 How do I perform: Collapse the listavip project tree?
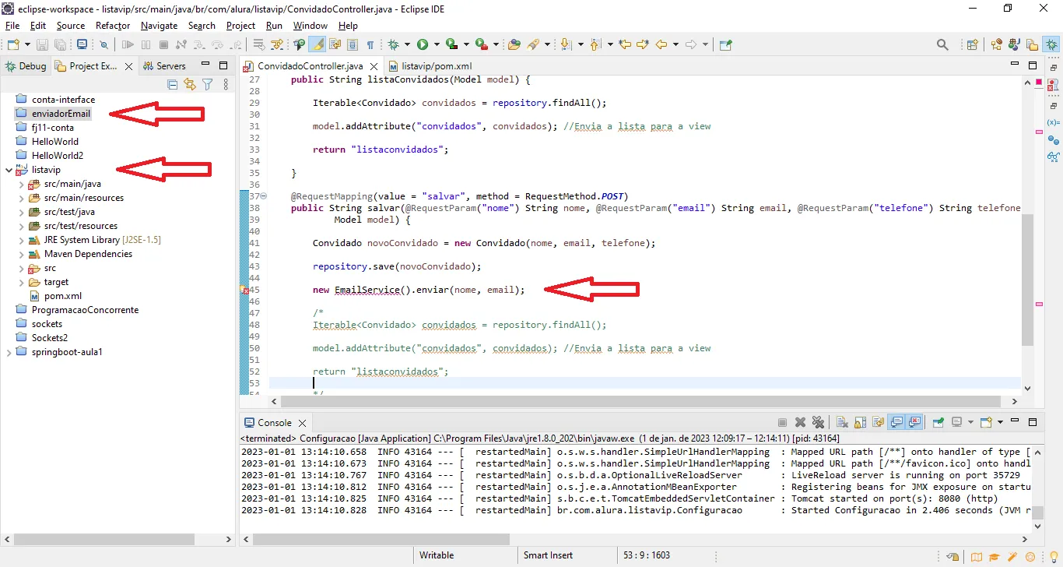click(x=9, y=170)
